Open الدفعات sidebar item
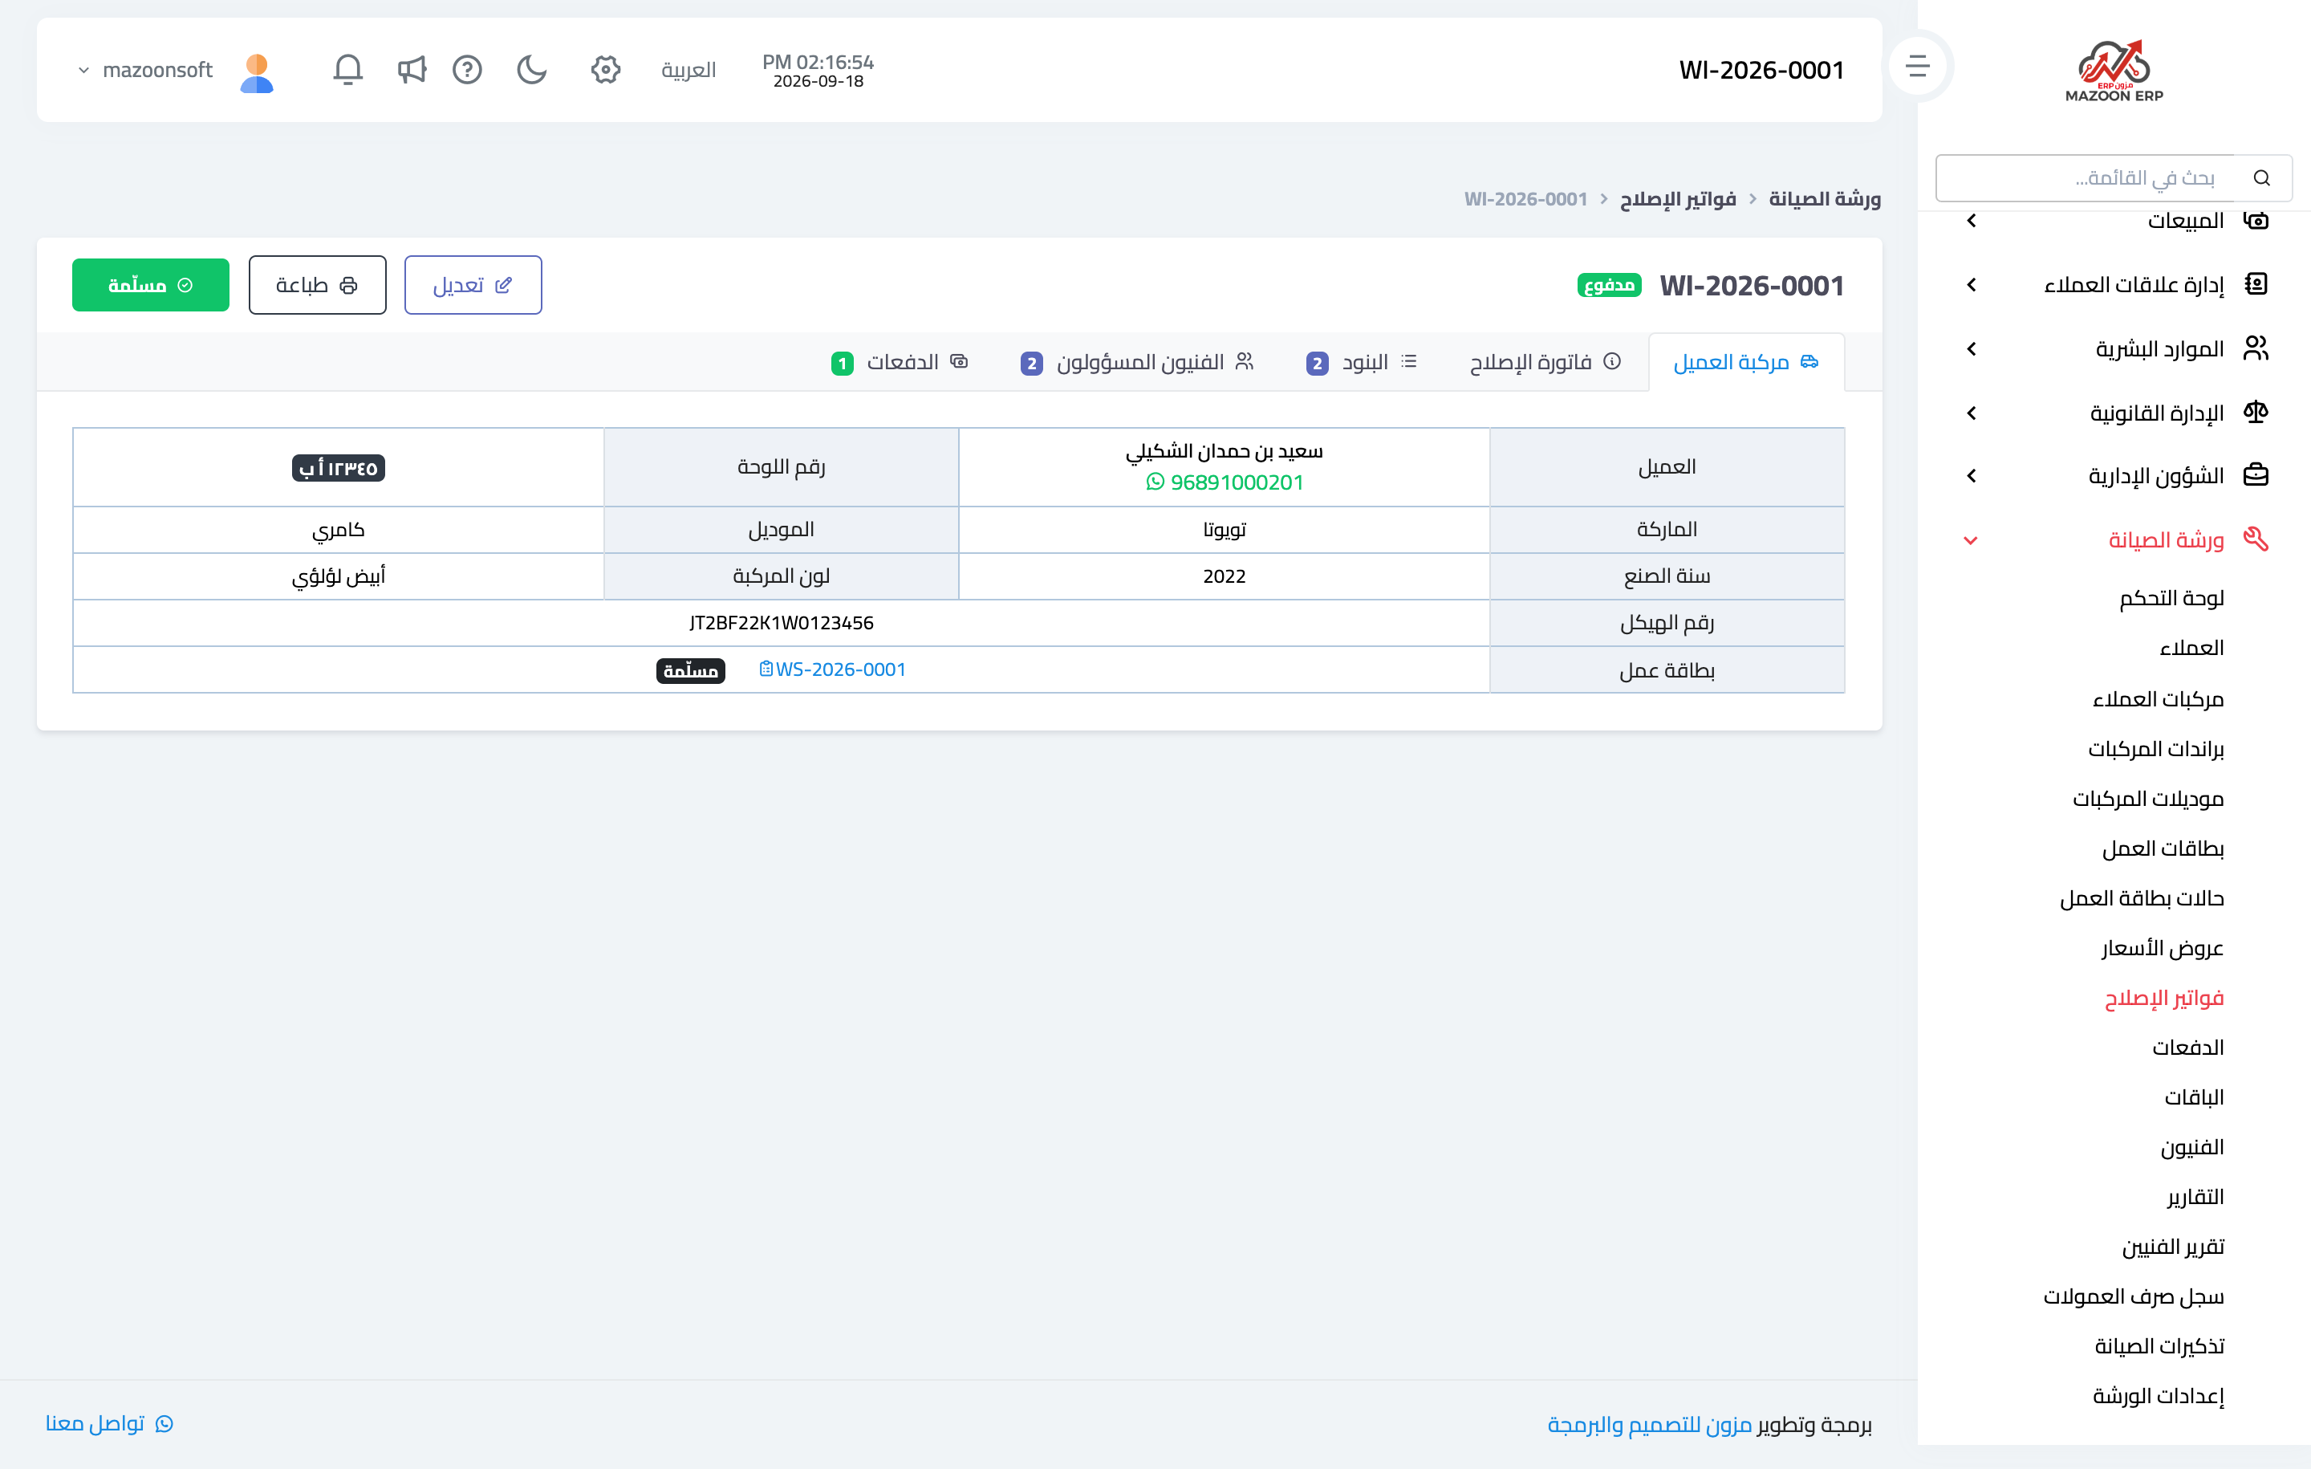This screenshot has width=2311, height=1469. [2187, 1048]
